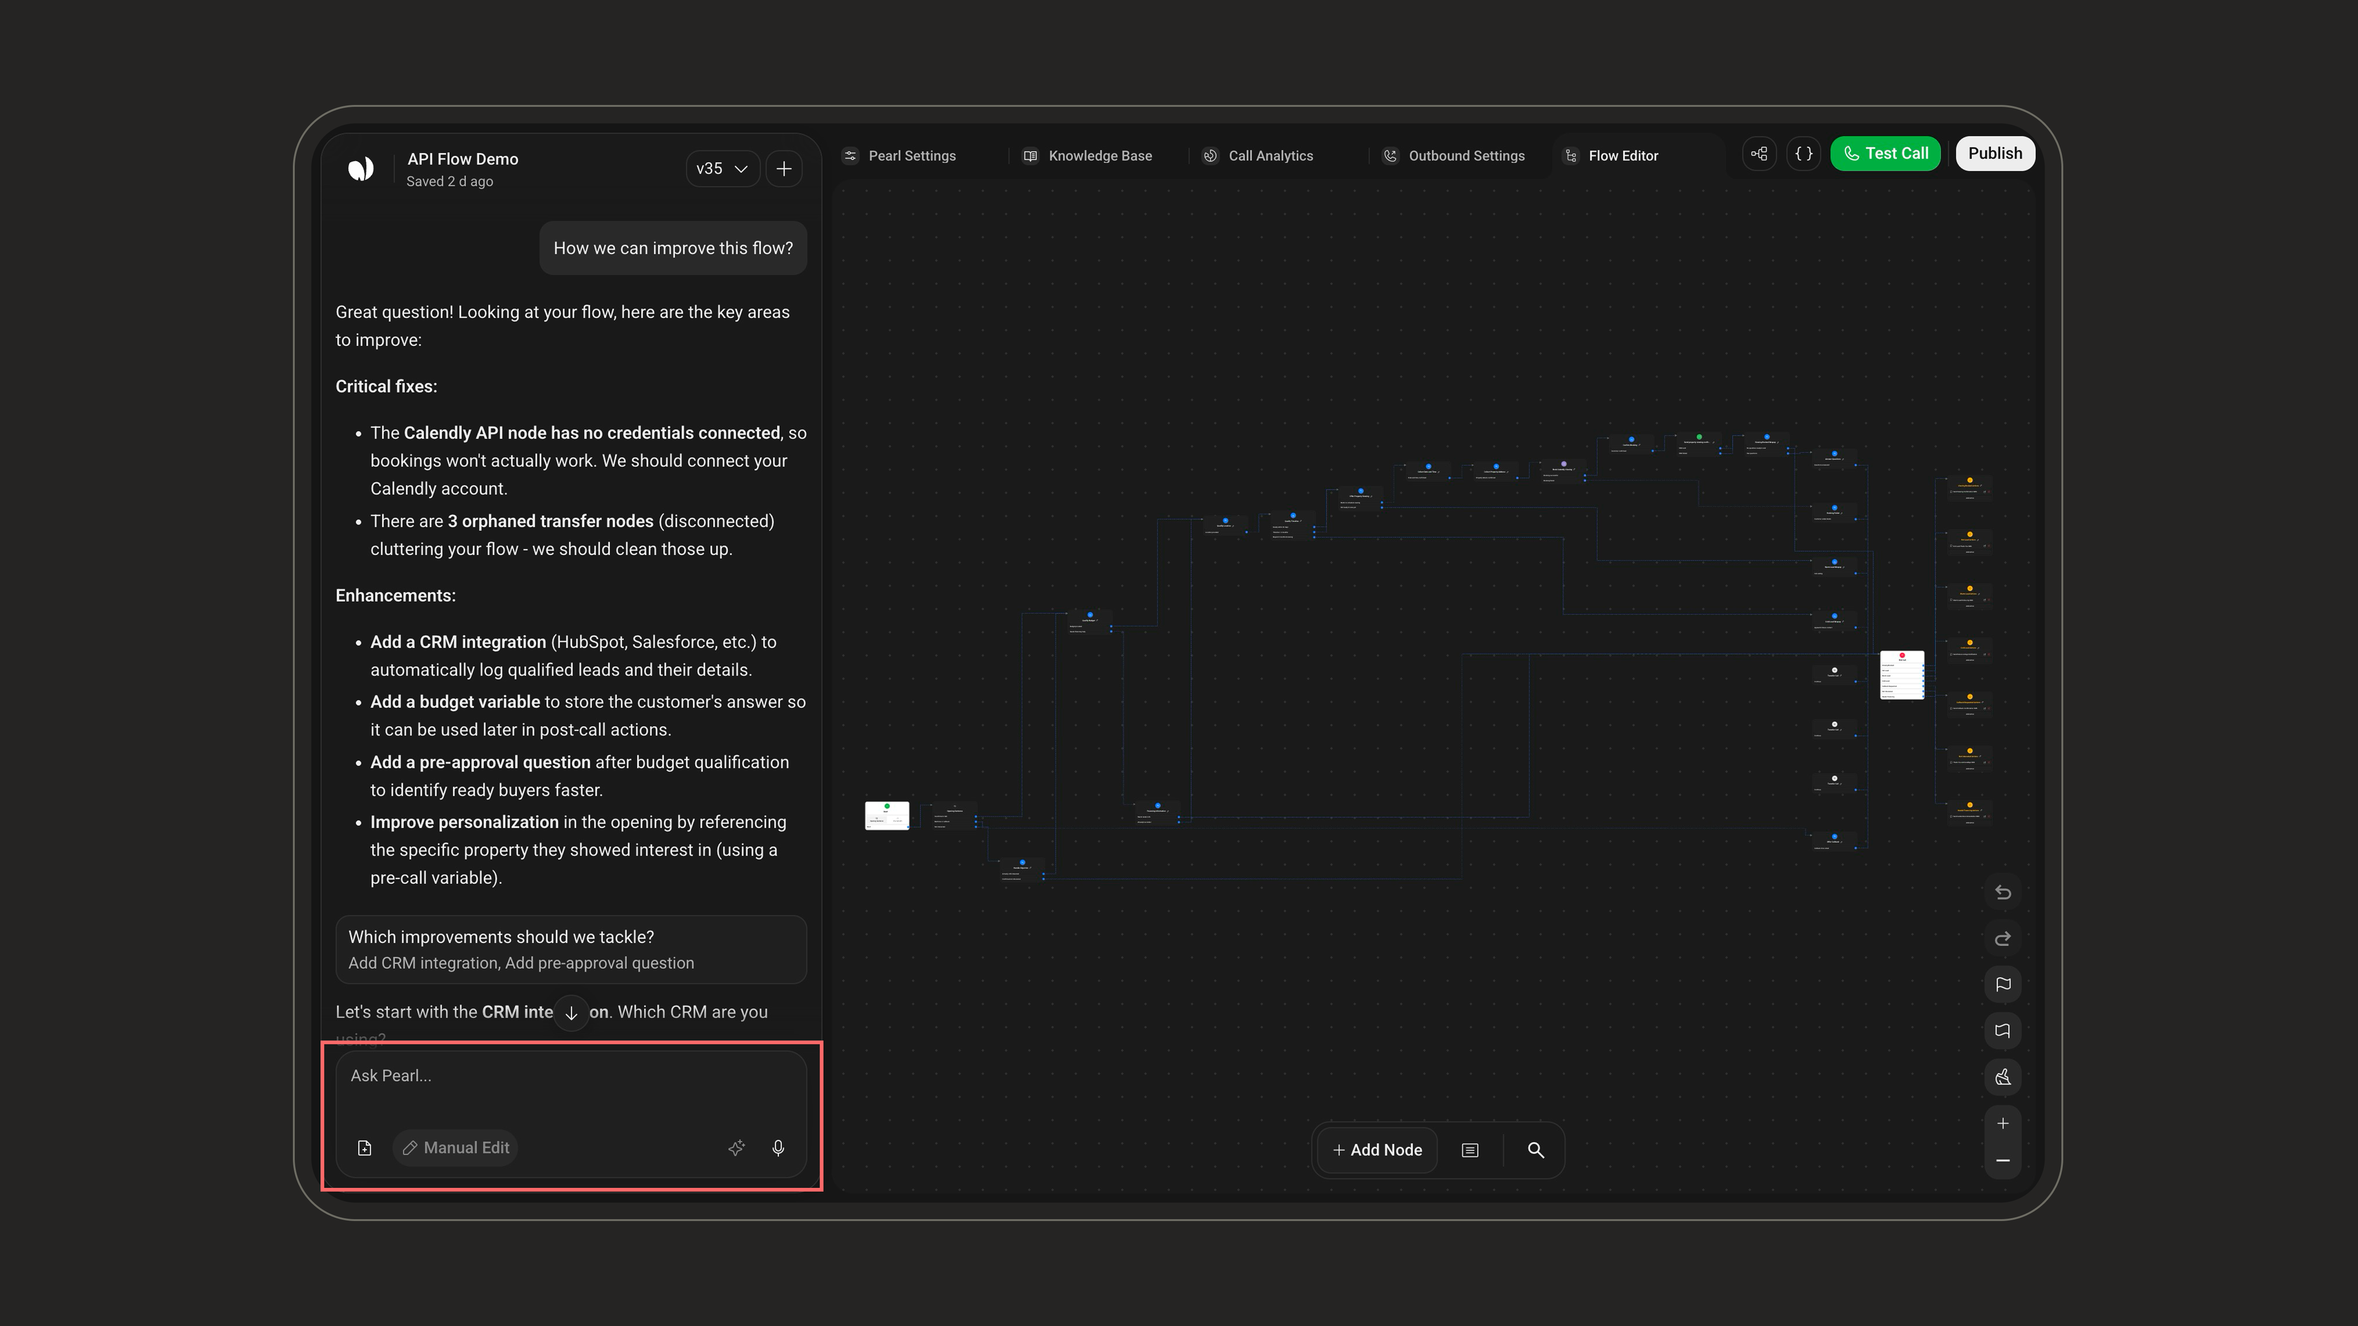The height and width of the screenshot is (1326, 2358).
Task: Select the Flow Editor tab
Action: [1612, 156]
